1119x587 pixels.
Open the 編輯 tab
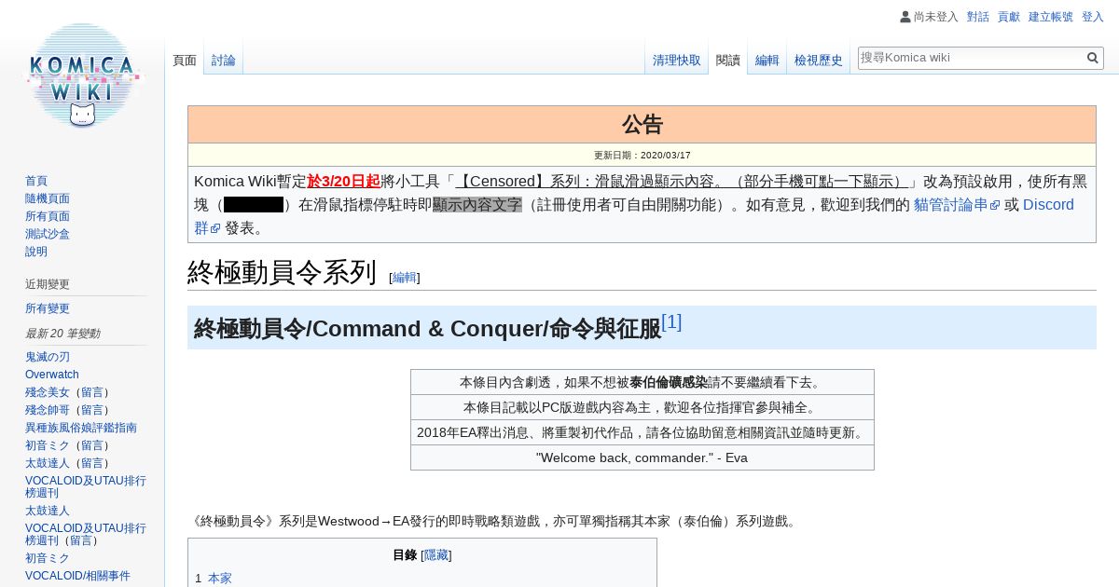[x=767, y=60]
